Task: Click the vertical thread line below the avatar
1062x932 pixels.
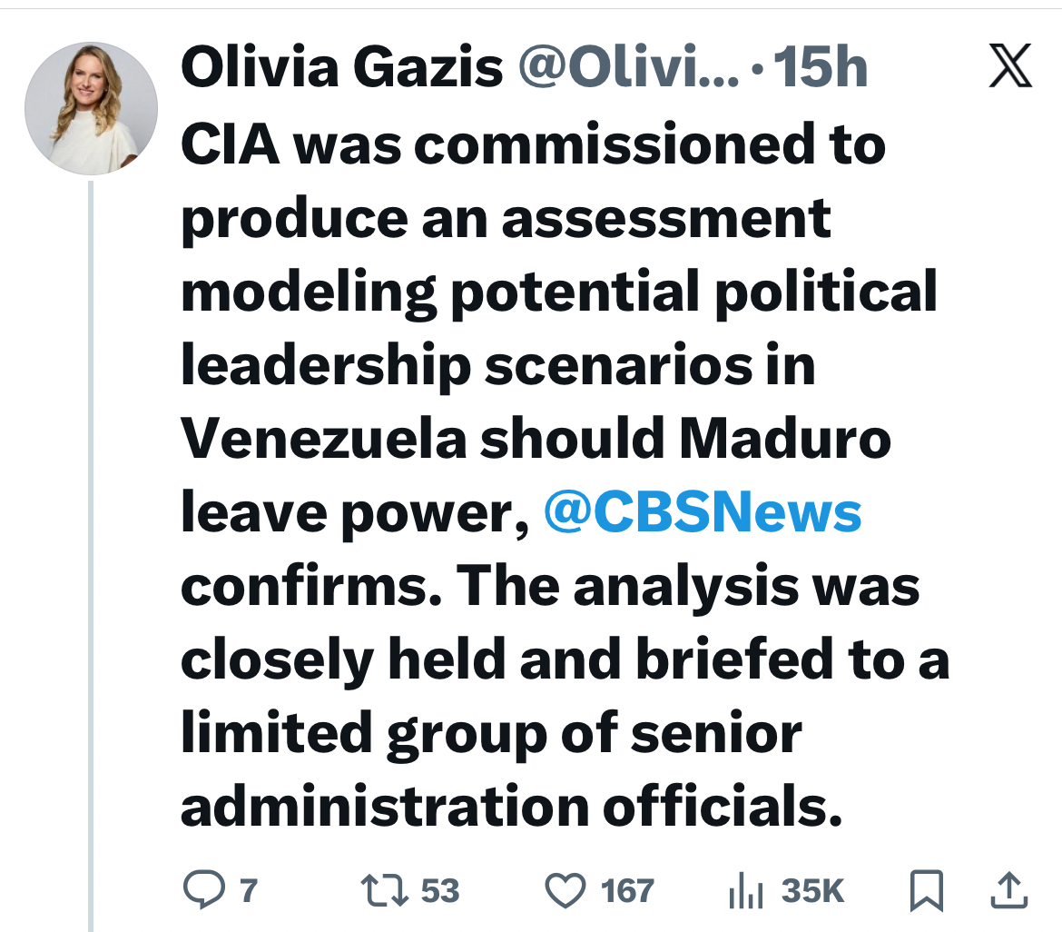Action: click(91, 545)
